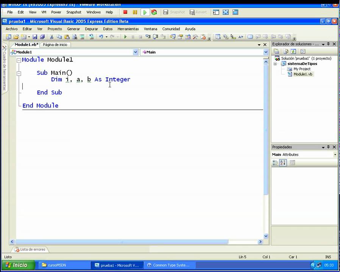This screenshot has height=272, width=340.
Task: Click the word Integer in the code
Action: (118, 79)
